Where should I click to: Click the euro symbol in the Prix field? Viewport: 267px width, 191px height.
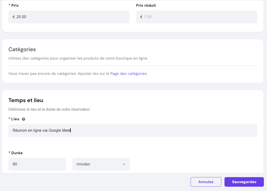[14, 17]
